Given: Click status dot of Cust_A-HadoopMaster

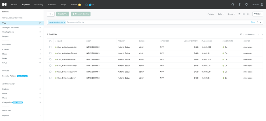Looking at the screenshot, I should pos(56,47).
